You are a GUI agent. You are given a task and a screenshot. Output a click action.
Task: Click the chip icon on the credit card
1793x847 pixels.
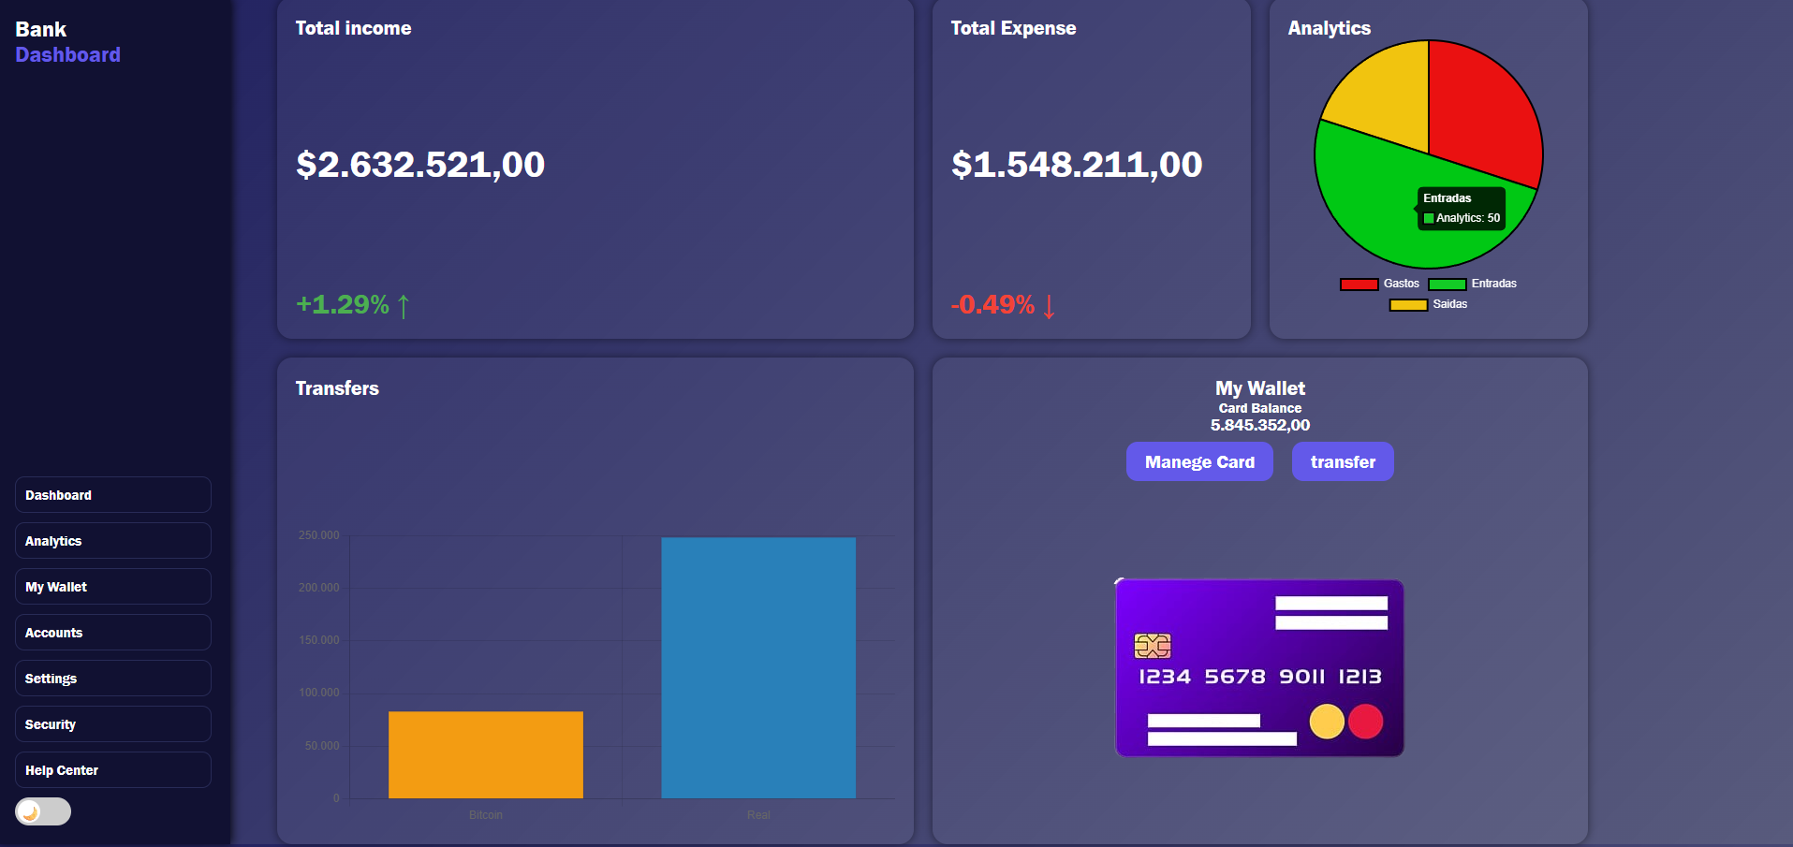coord(1154,645)
